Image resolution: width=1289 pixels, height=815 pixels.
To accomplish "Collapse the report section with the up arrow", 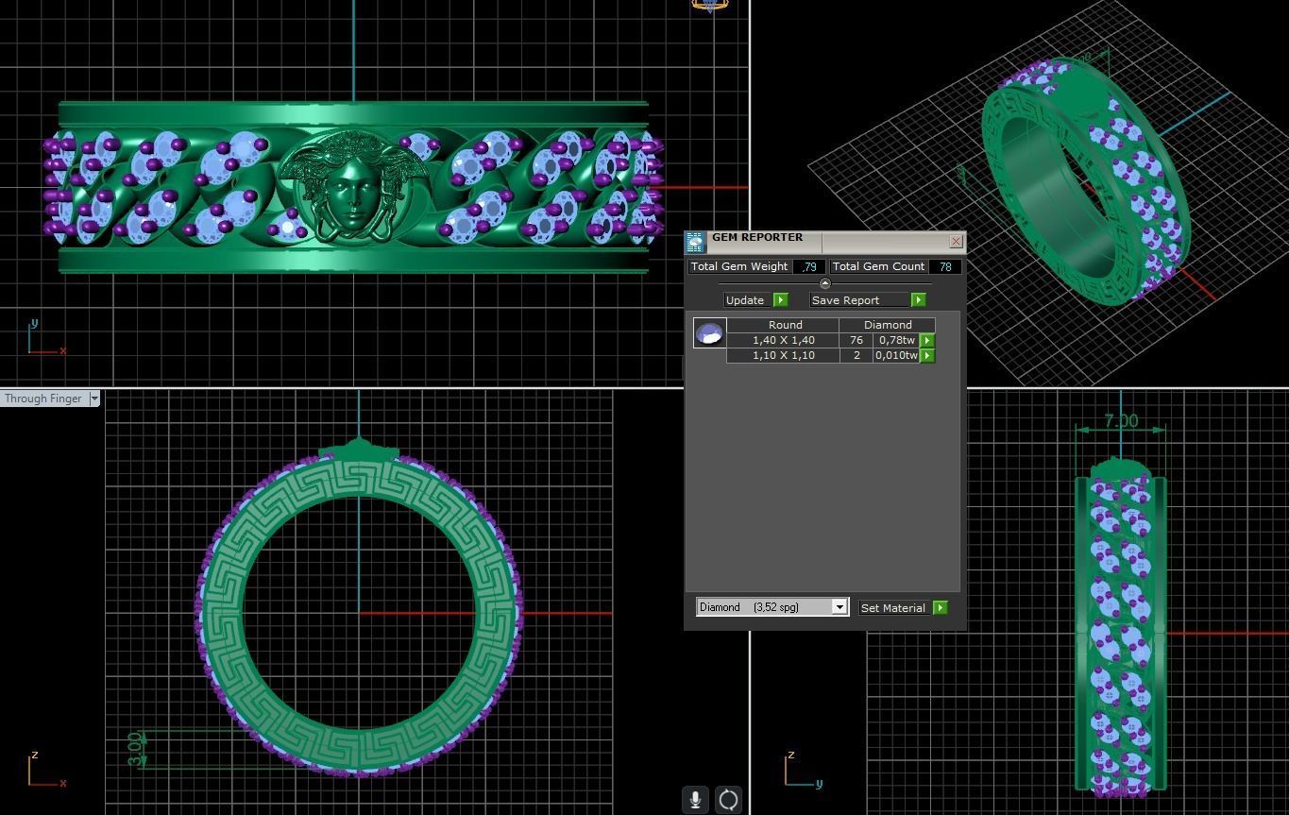I will point(825,283).
